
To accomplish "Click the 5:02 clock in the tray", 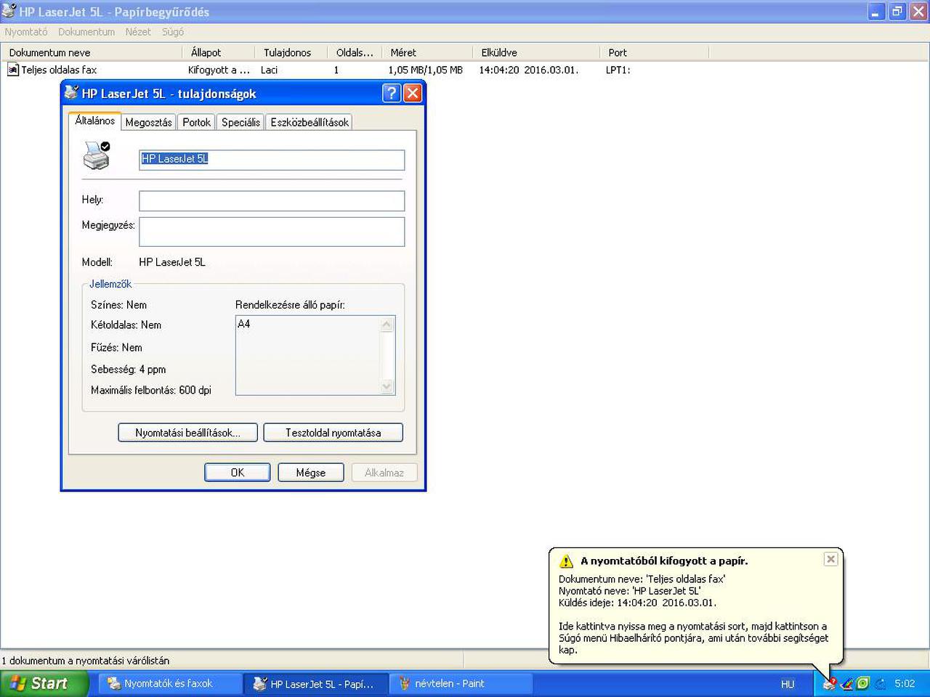I will [905, 684].
